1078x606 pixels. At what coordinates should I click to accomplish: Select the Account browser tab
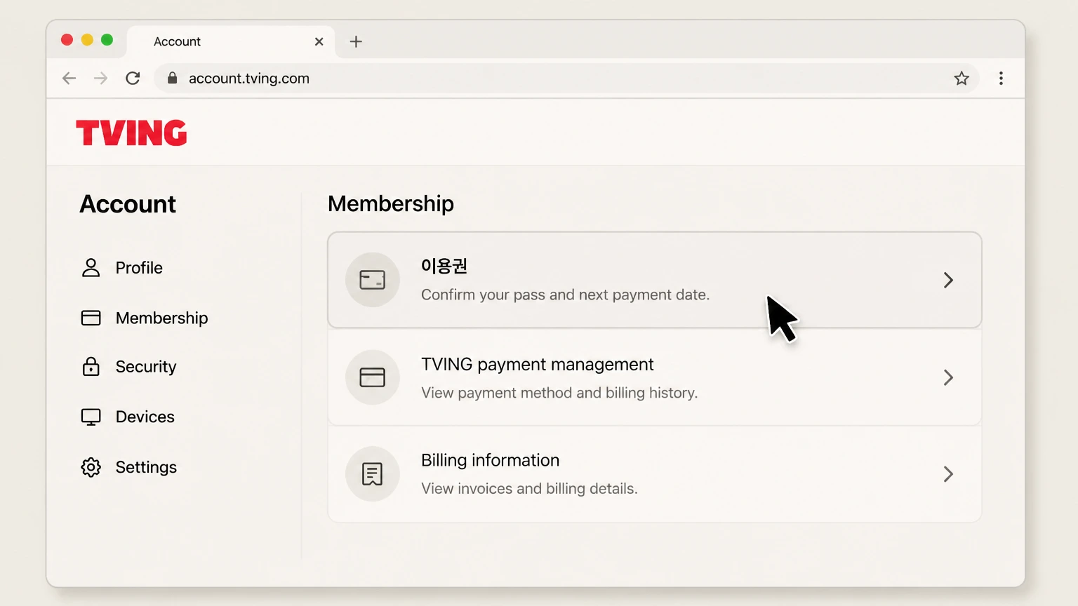click(231, 42)
